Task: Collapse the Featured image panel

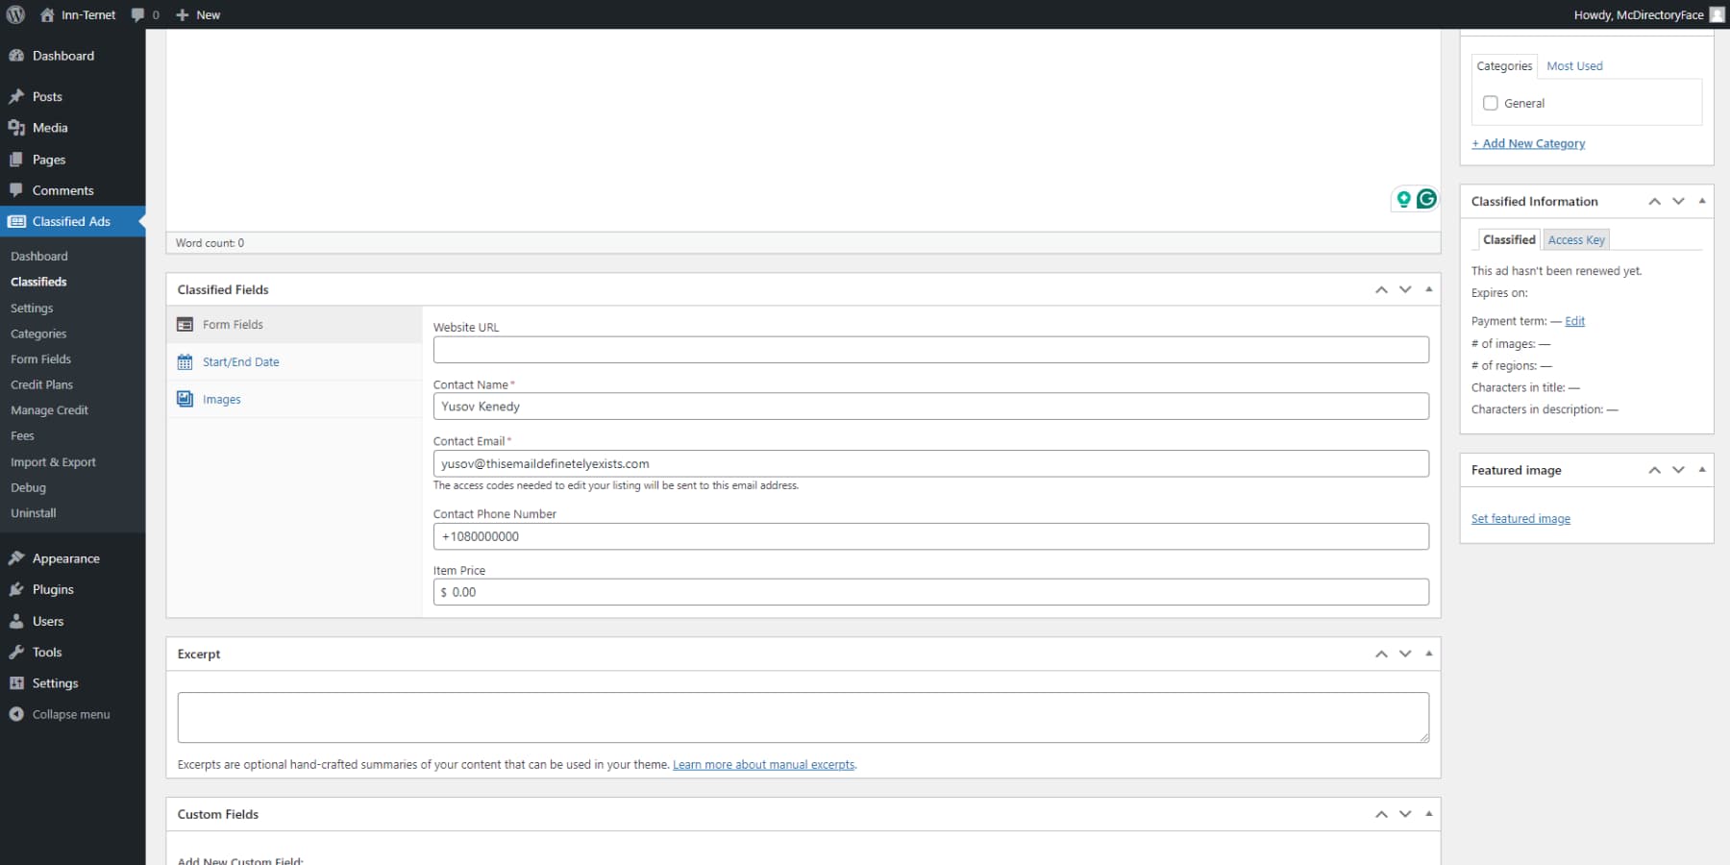Action: point(1702,470)
